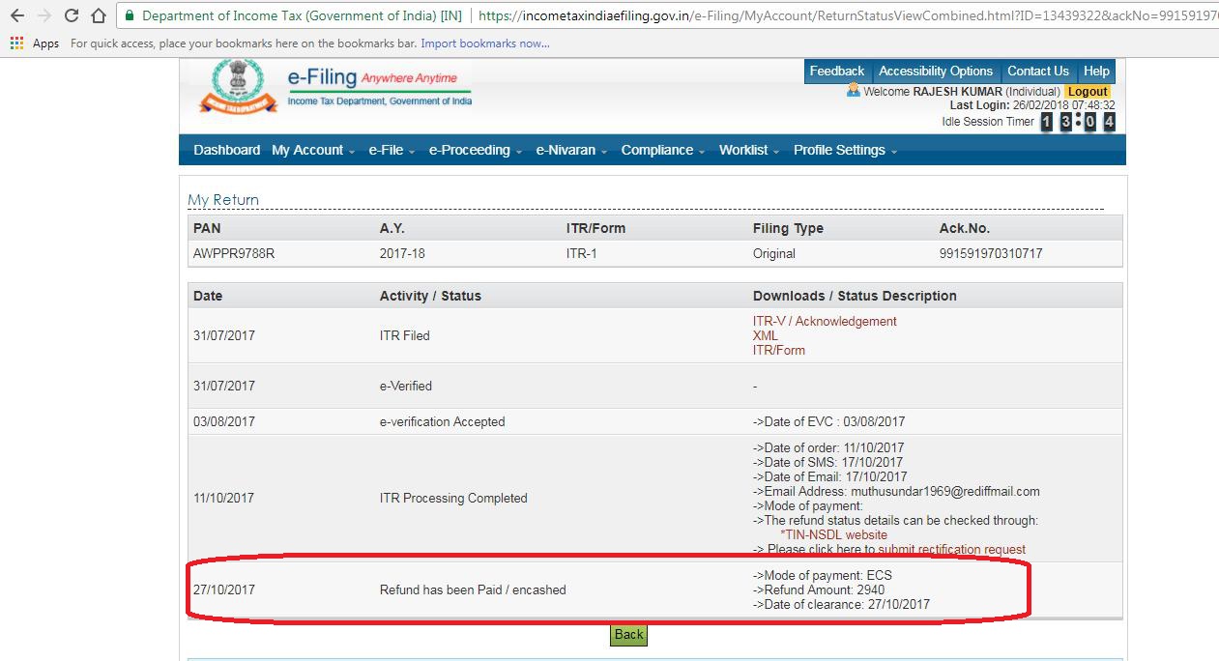Viewport: 1219px width, 661px height.
Task: Focus the browser address bar URL
Action: coord(846,16)
